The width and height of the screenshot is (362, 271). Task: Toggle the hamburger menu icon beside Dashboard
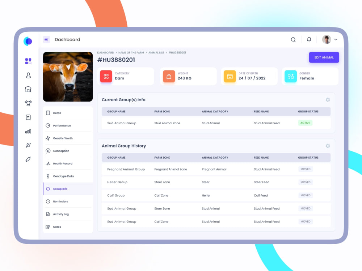click(46, 40)
